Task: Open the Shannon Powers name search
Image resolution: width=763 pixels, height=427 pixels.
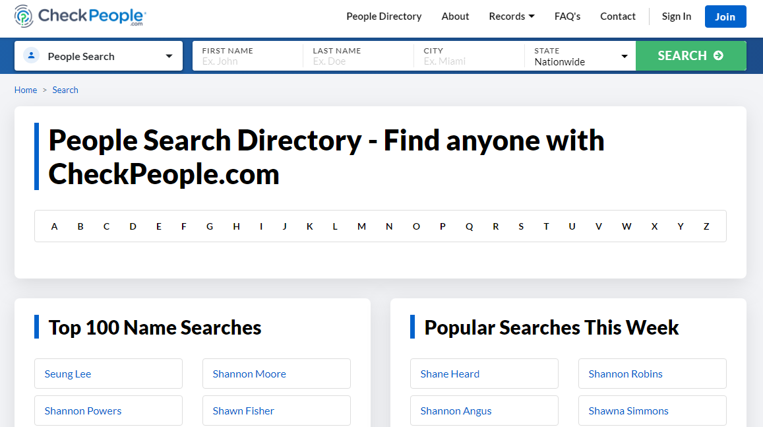Action: tap(108, 411)
